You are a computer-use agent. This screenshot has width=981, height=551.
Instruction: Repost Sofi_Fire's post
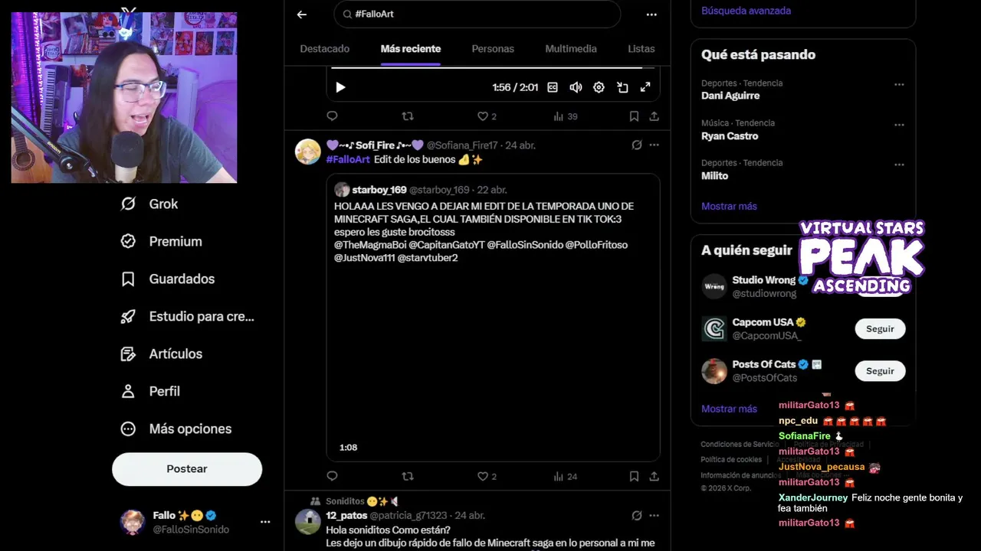[408, 476]
